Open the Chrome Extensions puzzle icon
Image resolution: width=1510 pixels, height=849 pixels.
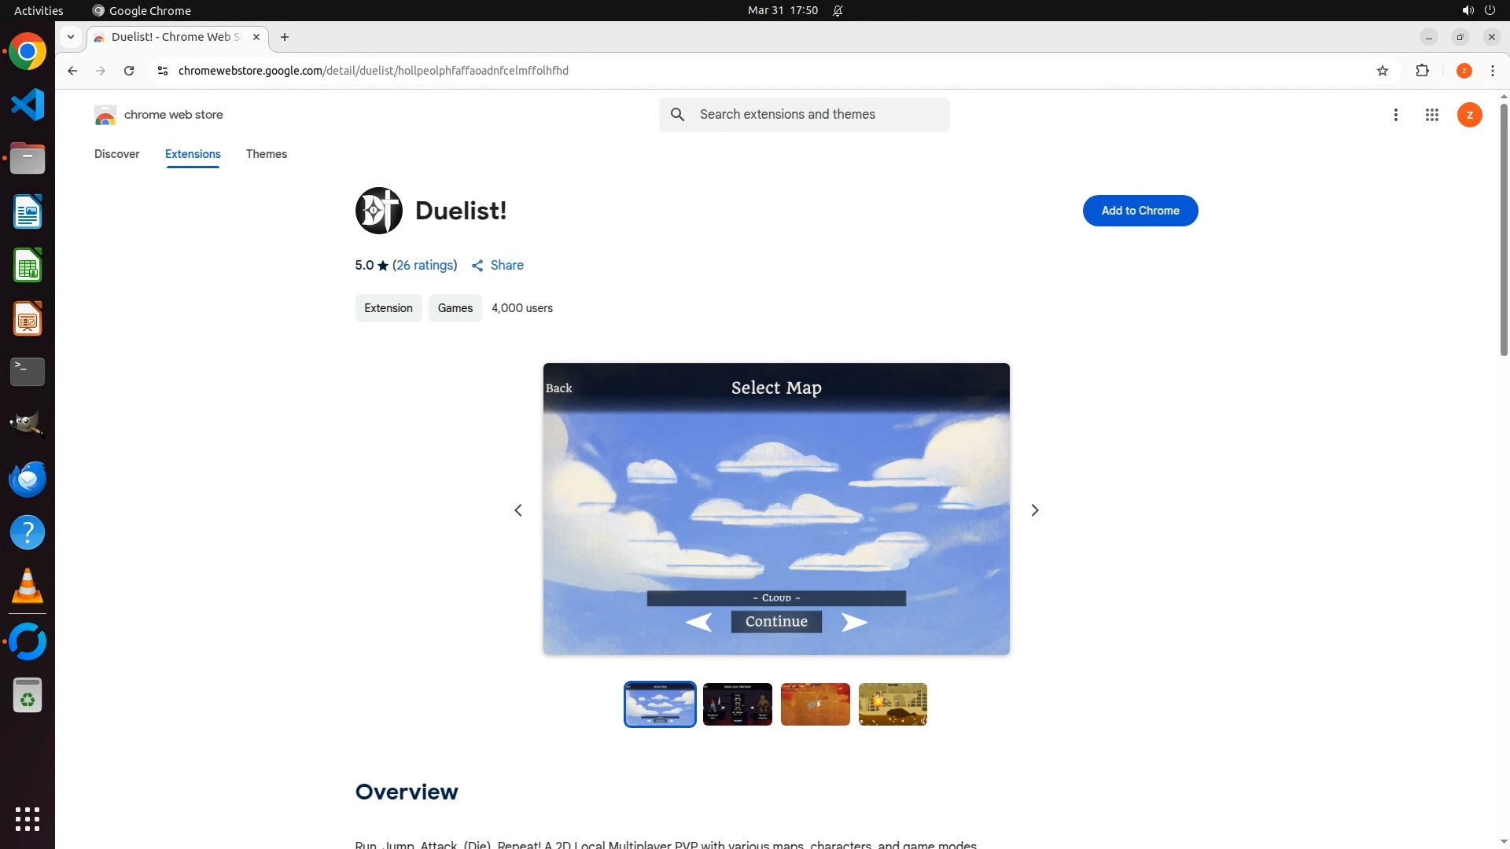pos(1422,71)
